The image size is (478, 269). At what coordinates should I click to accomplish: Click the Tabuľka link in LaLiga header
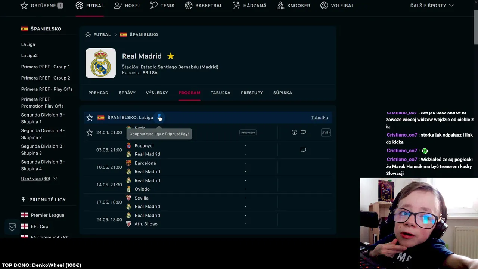tap(320, 118)
